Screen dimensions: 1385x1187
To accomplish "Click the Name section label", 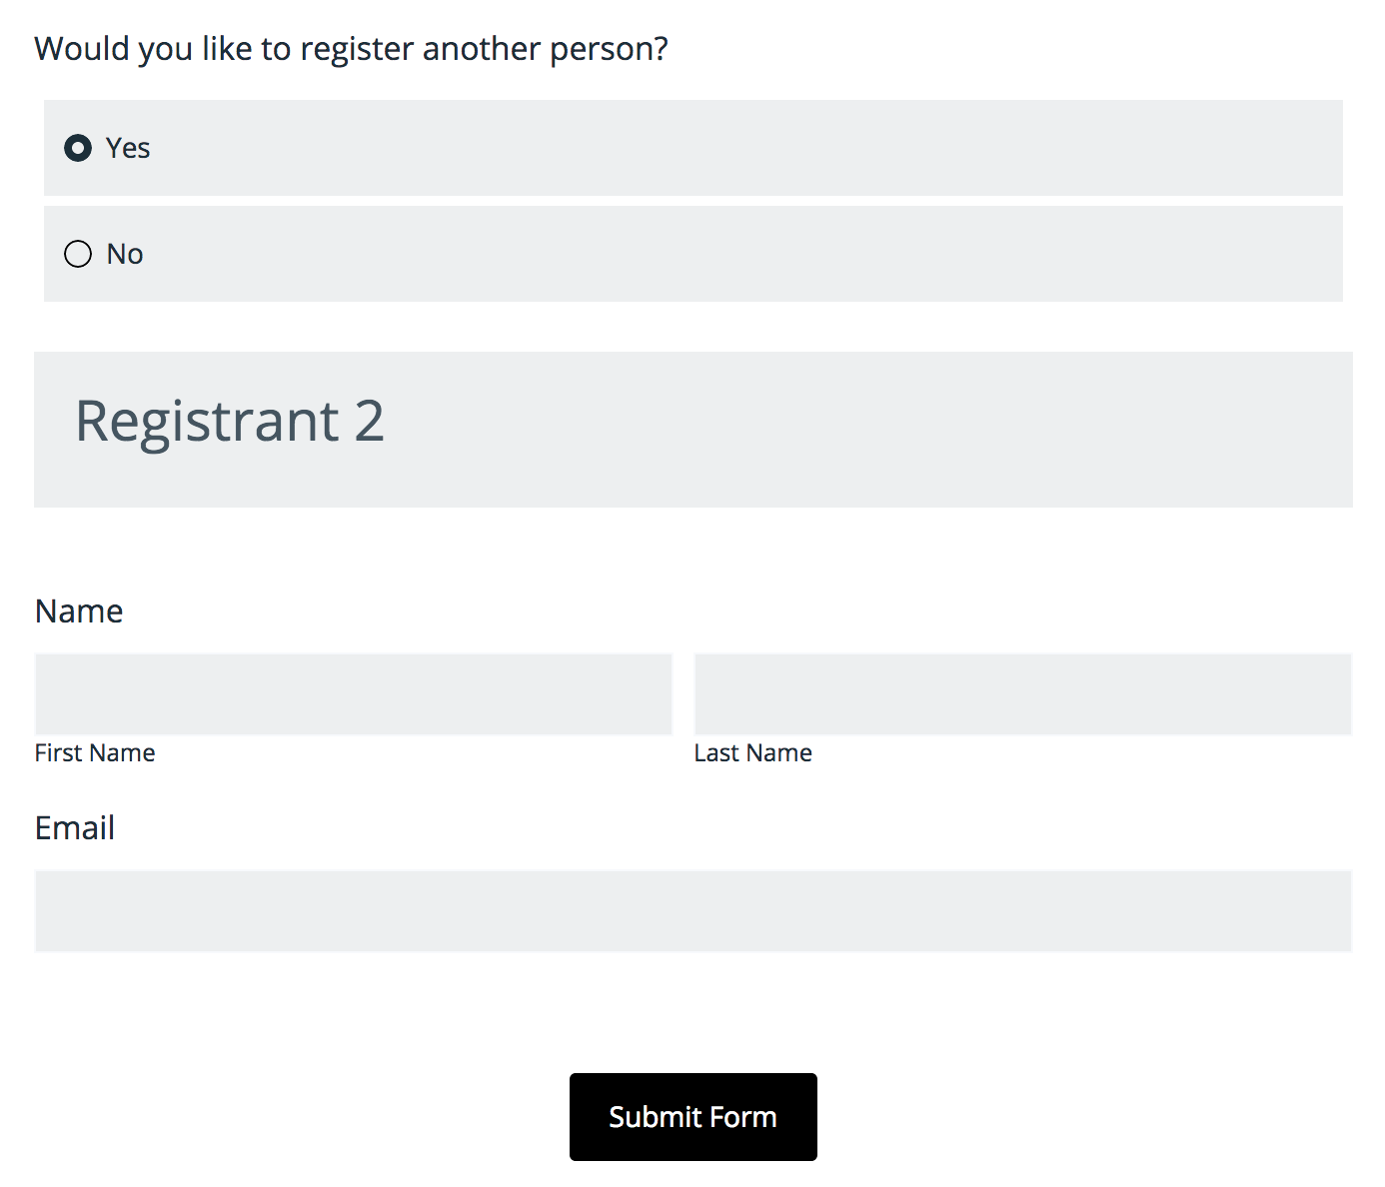I will 79,610.
